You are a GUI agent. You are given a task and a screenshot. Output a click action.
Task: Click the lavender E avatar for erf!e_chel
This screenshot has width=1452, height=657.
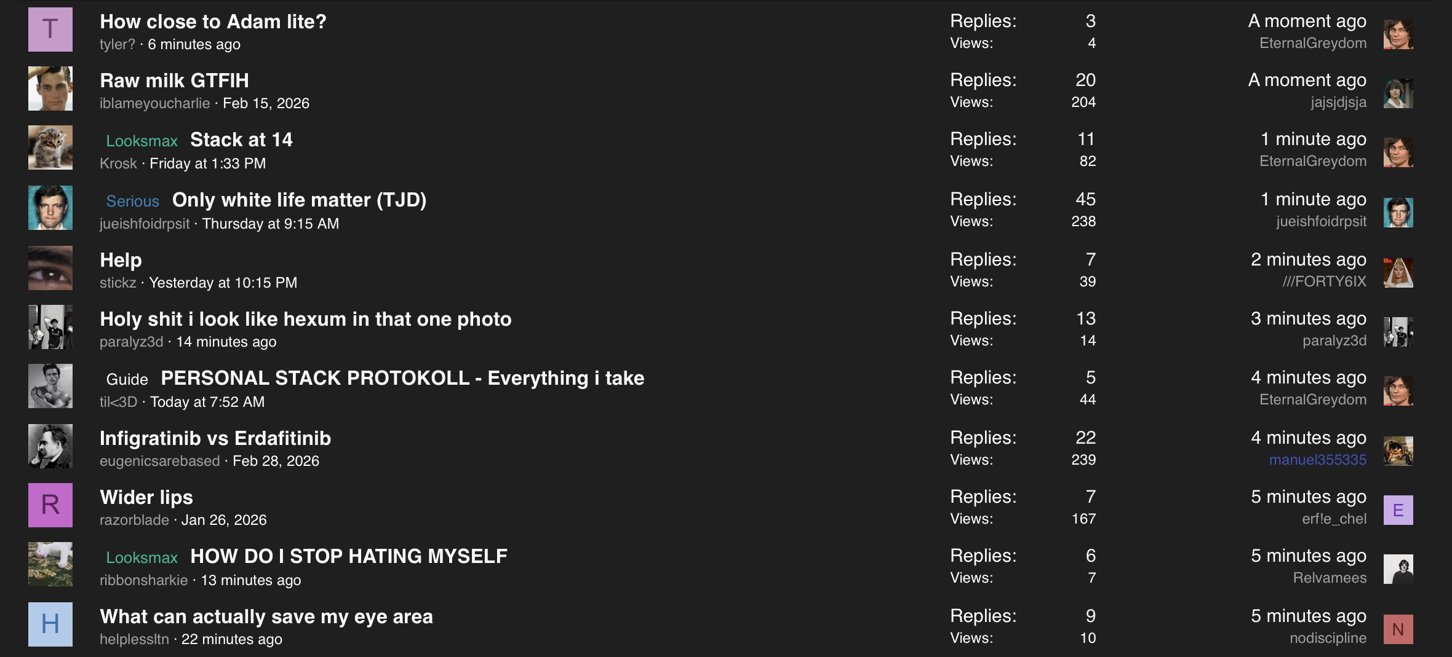click(1398, 510)
